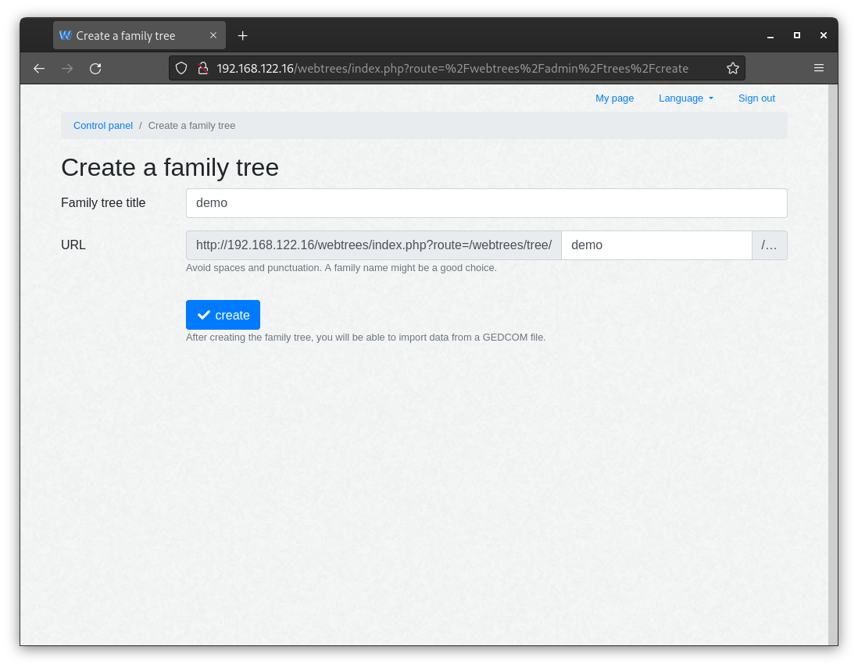The height and width of the screenshot is (668, 858).
Task: Click the insecure connection padlock icon
Action: pos(202,69)
